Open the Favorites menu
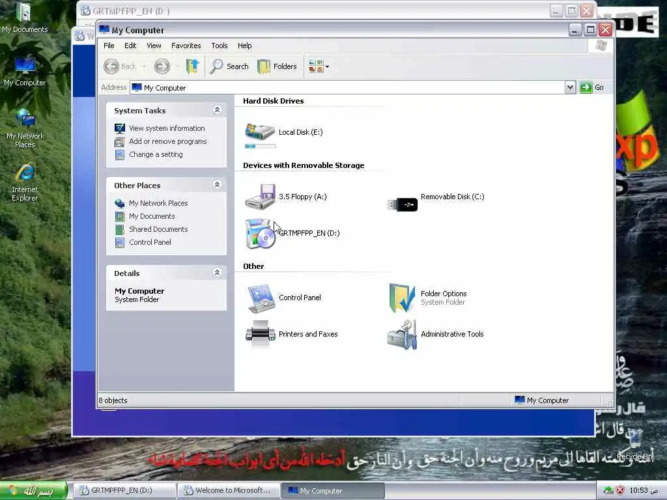 point(186,46)
